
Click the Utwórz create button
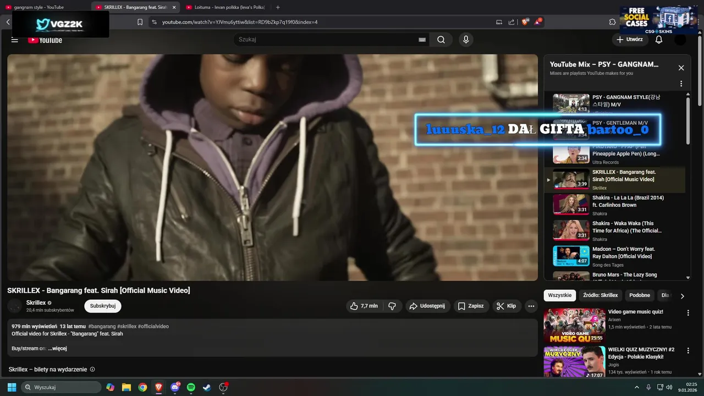click(630, 40)
